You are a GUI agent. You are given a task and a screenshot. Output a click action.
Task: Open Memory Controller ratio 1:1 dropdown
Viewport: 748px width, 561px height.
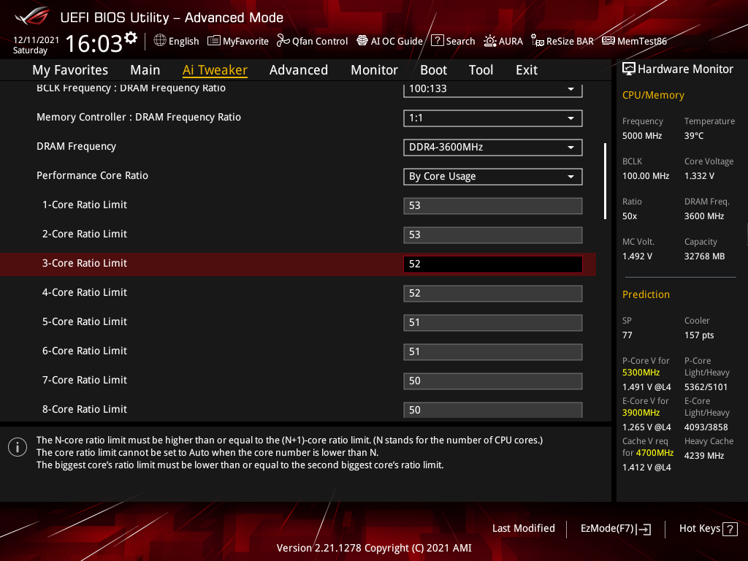493,118
